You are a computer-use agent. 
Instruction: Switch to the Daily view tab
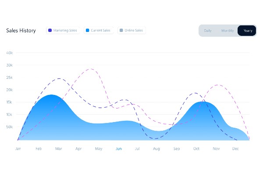tap(208, 31)
